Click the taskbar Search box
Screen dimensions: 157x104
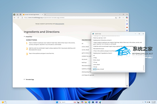click(68, 102)
